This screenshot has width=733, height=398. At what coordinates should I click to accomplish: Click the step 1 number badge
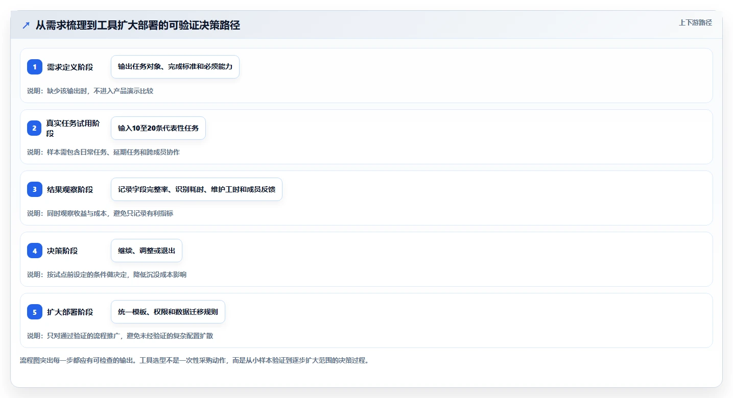pos(35,67)
